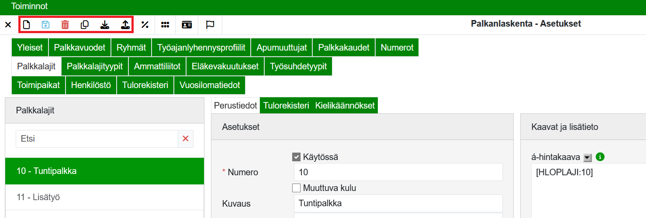The width and height of the screenshot is (646, 218).
Task: Click the flag toolbar icon
Action: [210, 25]
